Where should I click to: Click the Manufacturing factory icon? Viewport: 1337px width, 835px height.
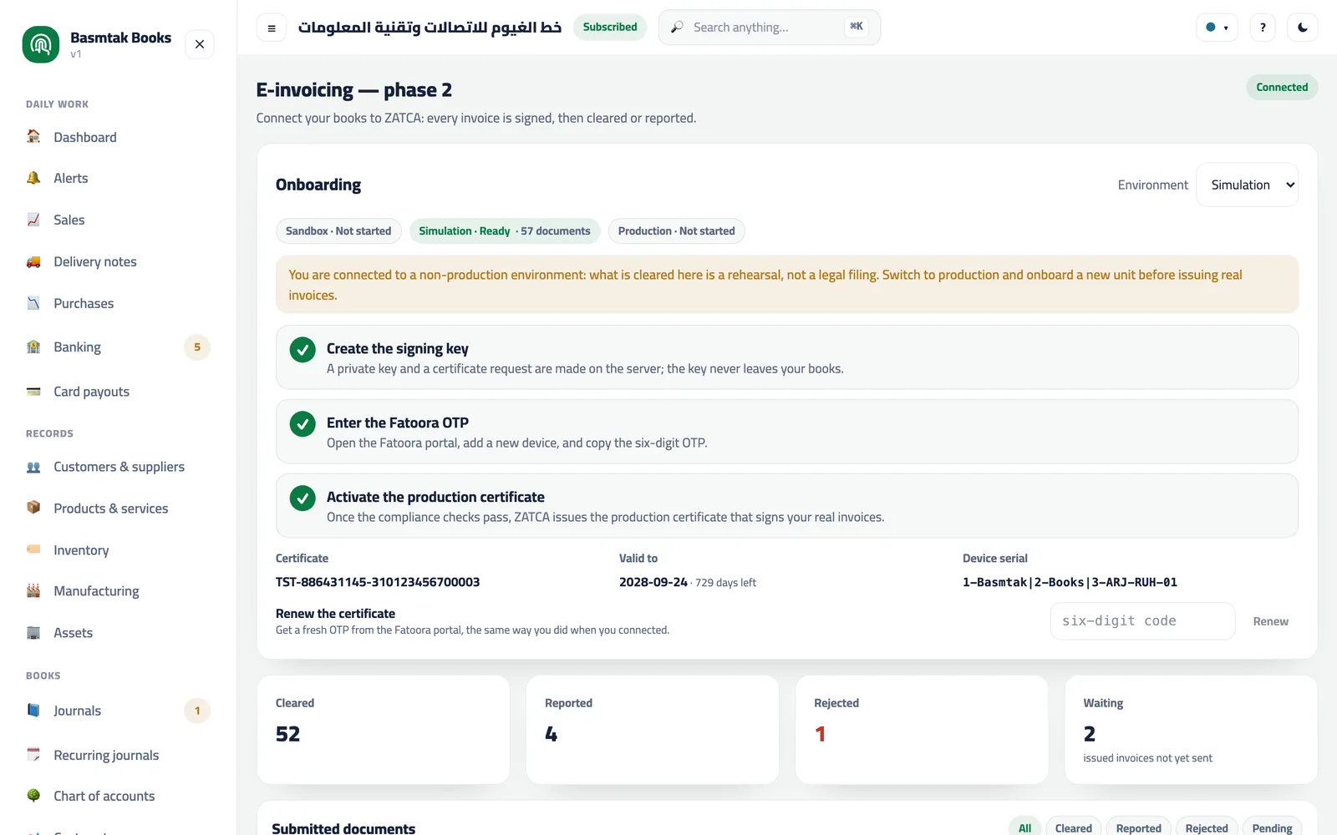(x=33, y=590)
